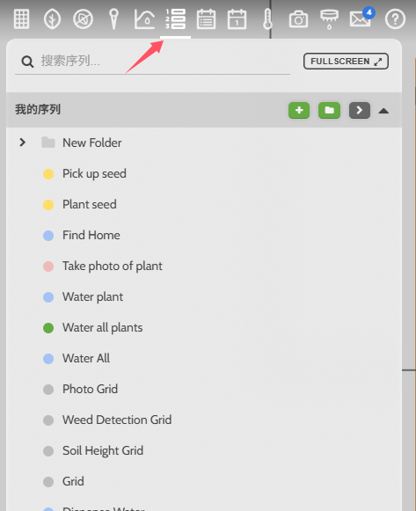Viewport: 416px width, 511px height.
Task: Open the Curves chart icon
Action: [x=144, y=18]
